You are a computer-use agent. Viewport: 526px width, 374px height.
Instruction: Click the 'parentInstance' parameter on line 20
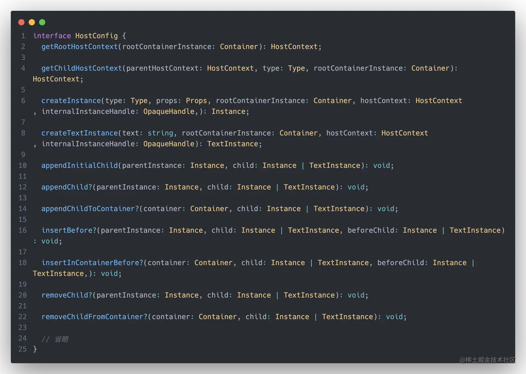tap(126, 295)
